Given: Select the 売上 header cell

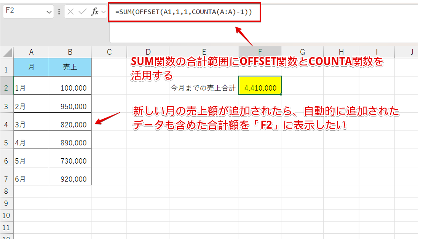Looking at the screenshot, I should (x=70, y=66).
